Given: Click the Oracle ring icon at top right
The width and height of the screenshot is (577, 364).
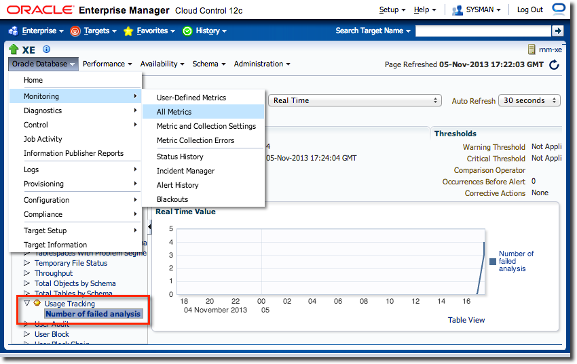Looking at the screenshot, I should tap(559, 9).
